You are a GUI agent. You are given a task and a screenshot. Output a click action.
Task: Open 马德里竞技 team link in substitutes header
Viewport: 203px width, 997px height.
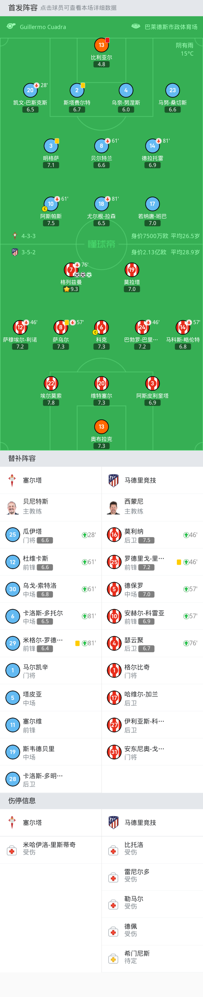pos(140,480)
